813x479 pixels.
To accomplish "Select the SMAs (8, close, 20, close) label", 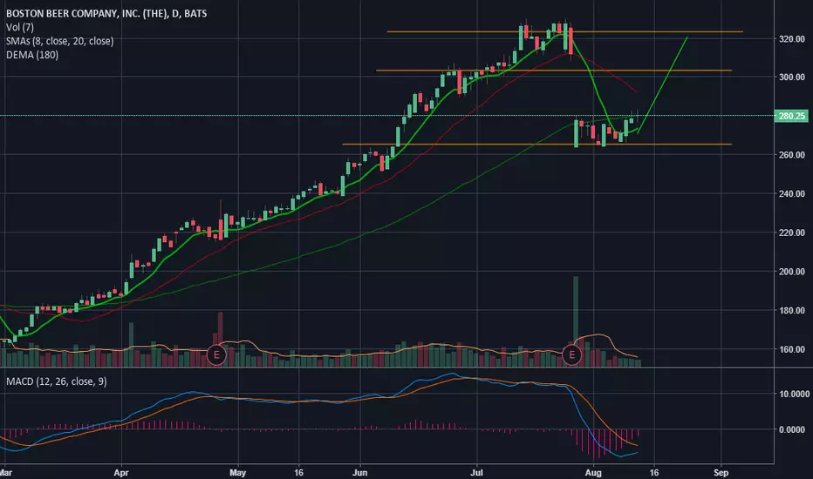I will pyautogui.click(x=59, y=41).
